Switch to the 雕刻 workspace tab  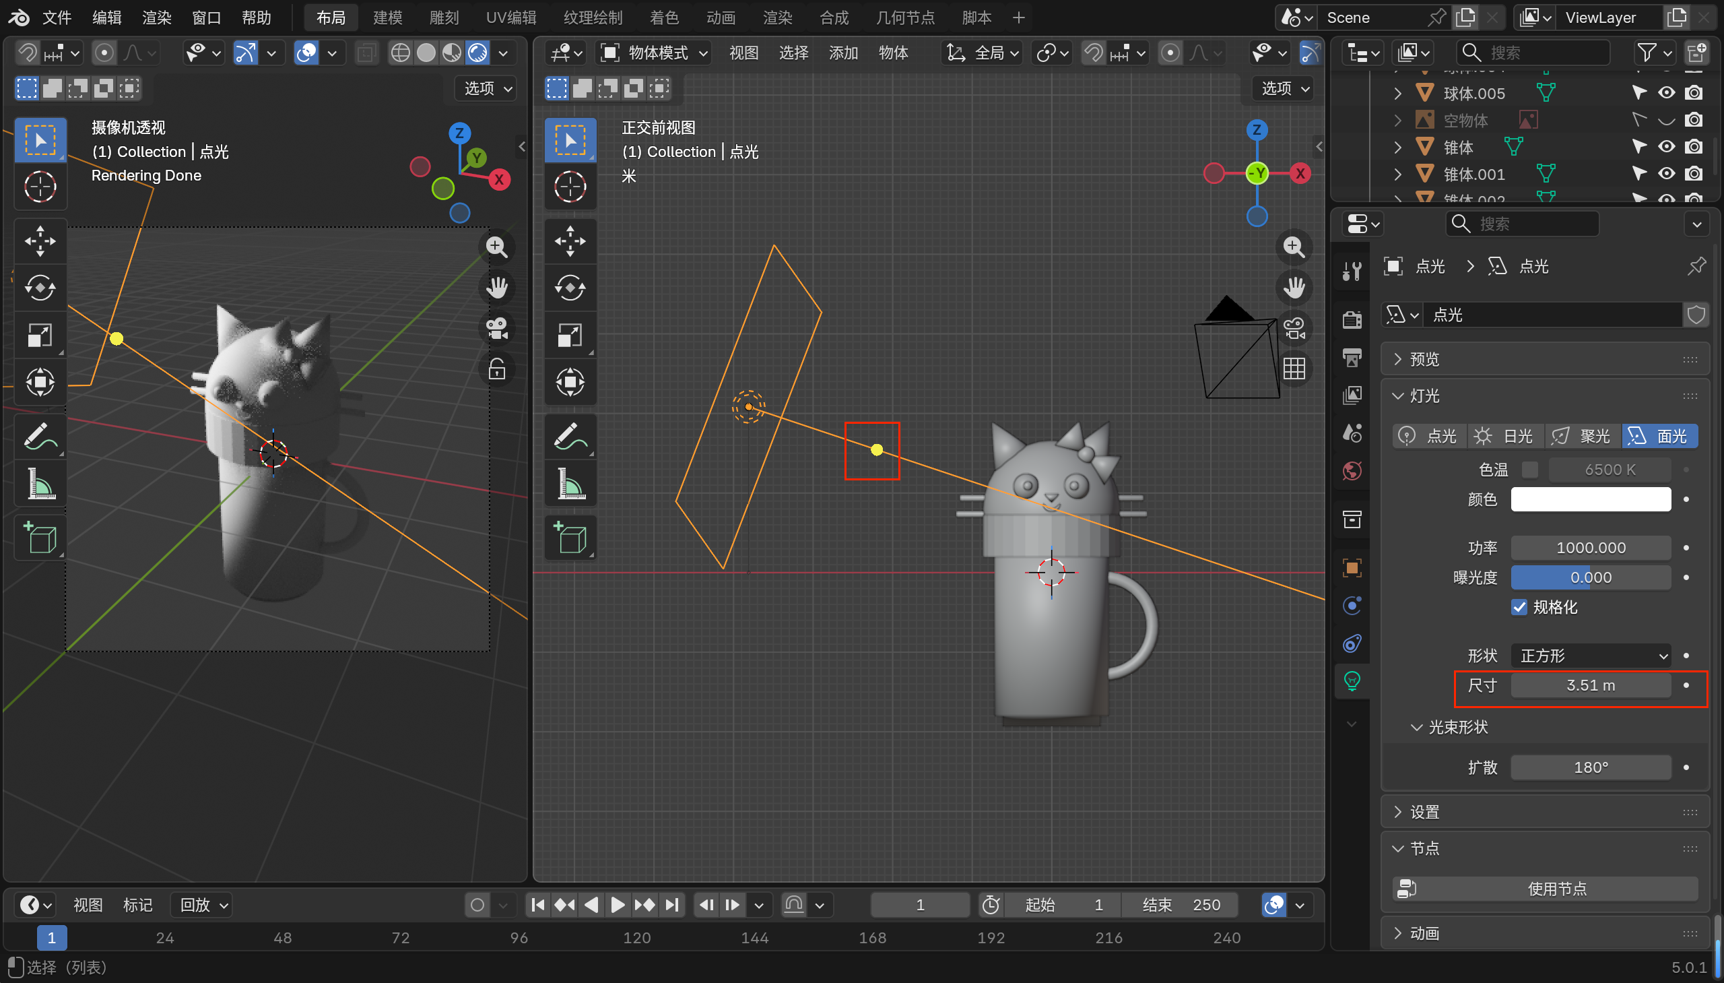443,18
